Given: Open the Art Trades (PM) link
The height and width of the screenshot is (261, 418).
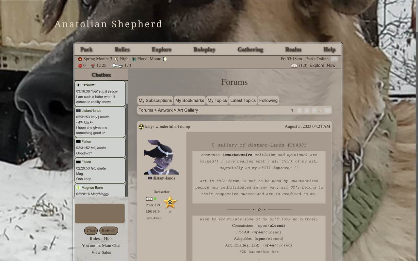Looking at the screenshot, I should 242,245.
